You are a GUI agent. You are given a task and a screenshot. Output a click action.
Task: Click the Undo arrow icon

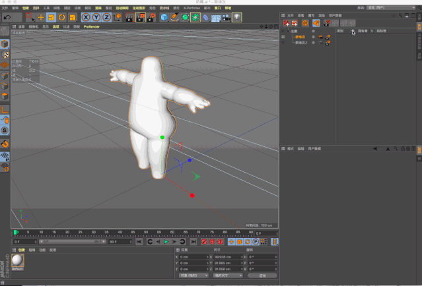tap(7, 18)
